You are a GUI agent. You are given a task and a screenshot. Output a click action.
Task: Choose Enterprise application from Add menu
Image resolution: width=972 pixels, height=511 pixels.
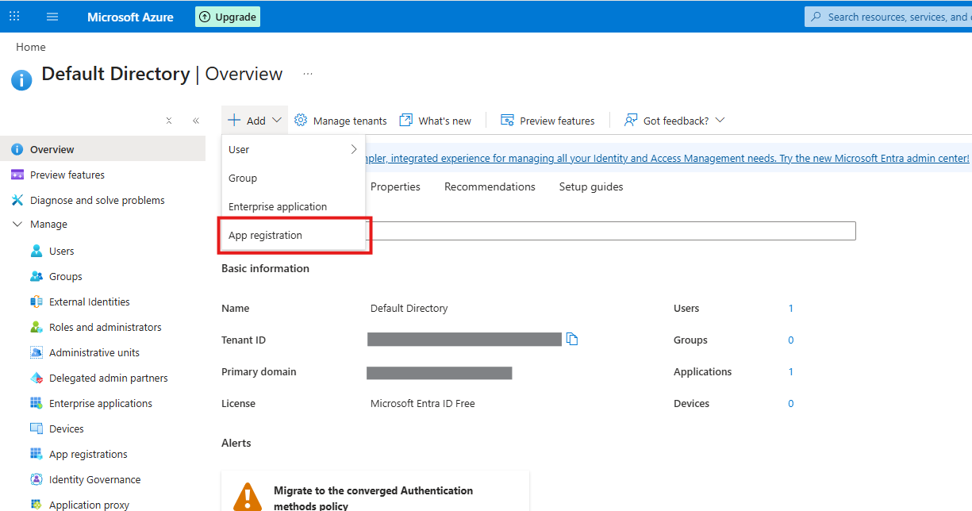click(x=294, y=206)
